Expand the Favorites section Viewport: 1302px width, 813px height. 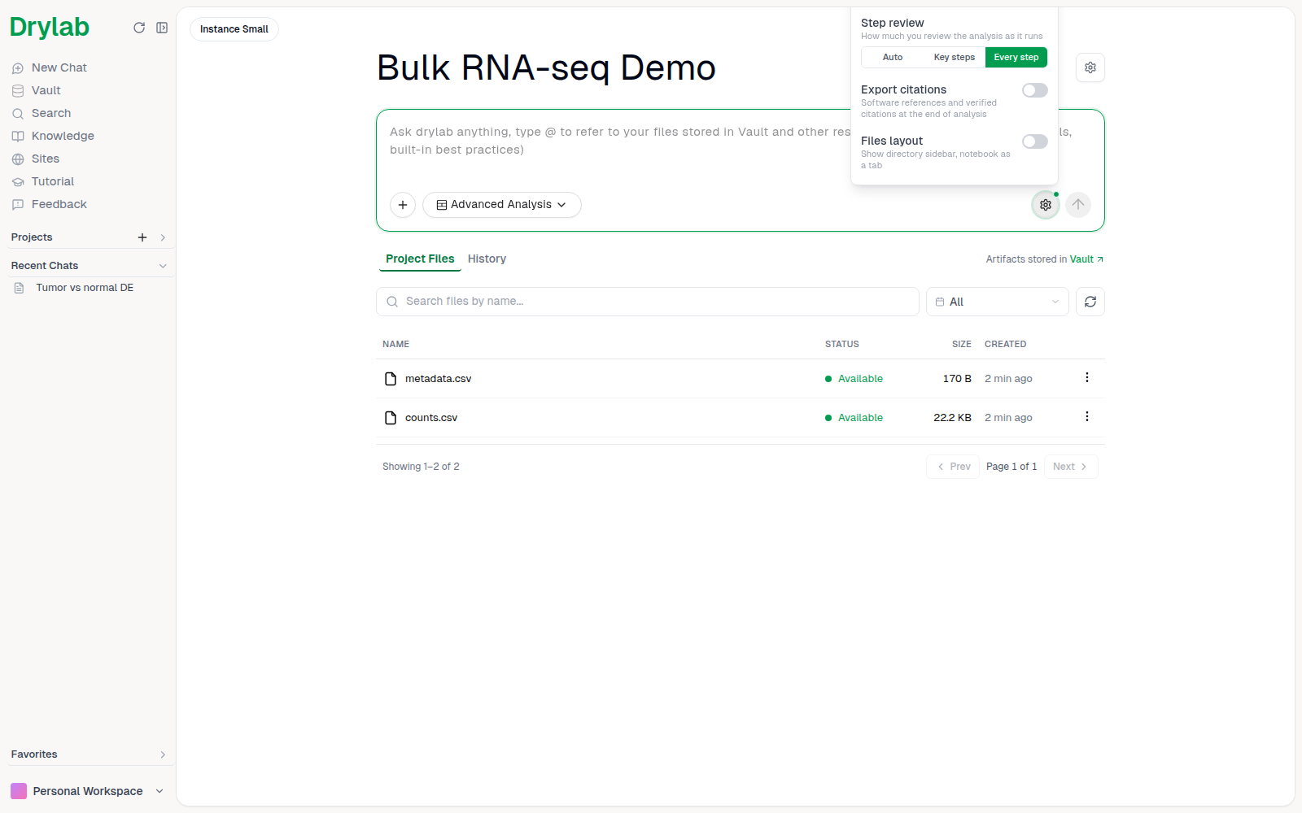163,754
